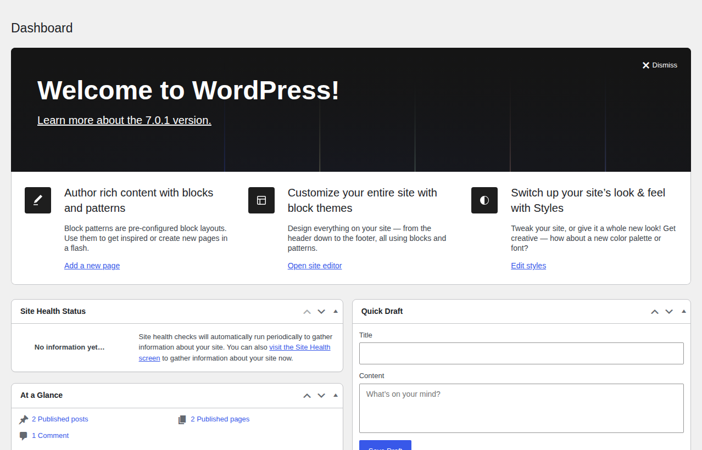This screenshot has height=450, width=702.
Task: Click the Site Health Status title
Action: [53, 311]
